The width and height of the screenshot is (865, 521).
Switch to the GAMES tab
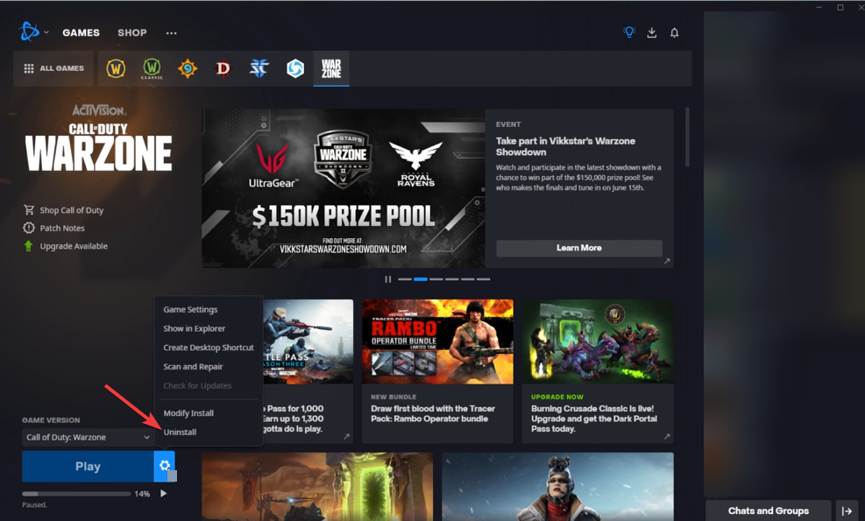coord(82,32)
